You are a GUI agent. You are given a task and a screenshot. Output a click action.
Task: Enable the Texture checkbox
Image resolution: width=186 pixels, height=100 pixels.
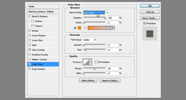click(33, 26)
